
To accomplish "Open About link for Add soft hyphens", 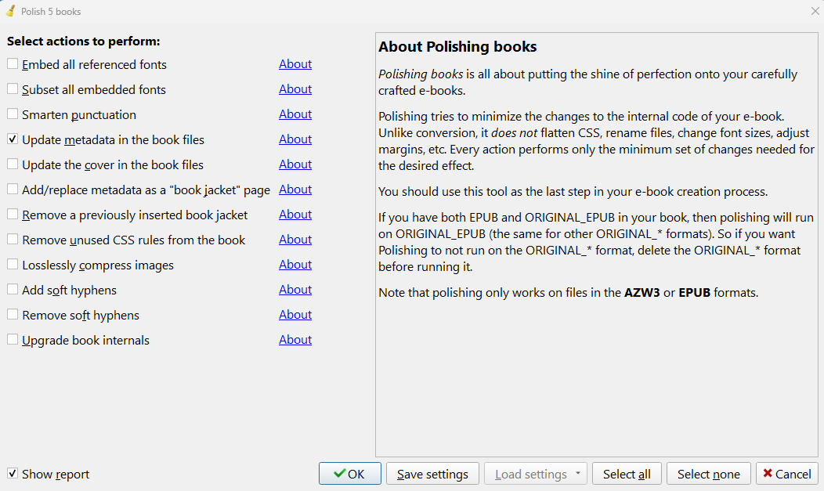I will pos(295,289).
